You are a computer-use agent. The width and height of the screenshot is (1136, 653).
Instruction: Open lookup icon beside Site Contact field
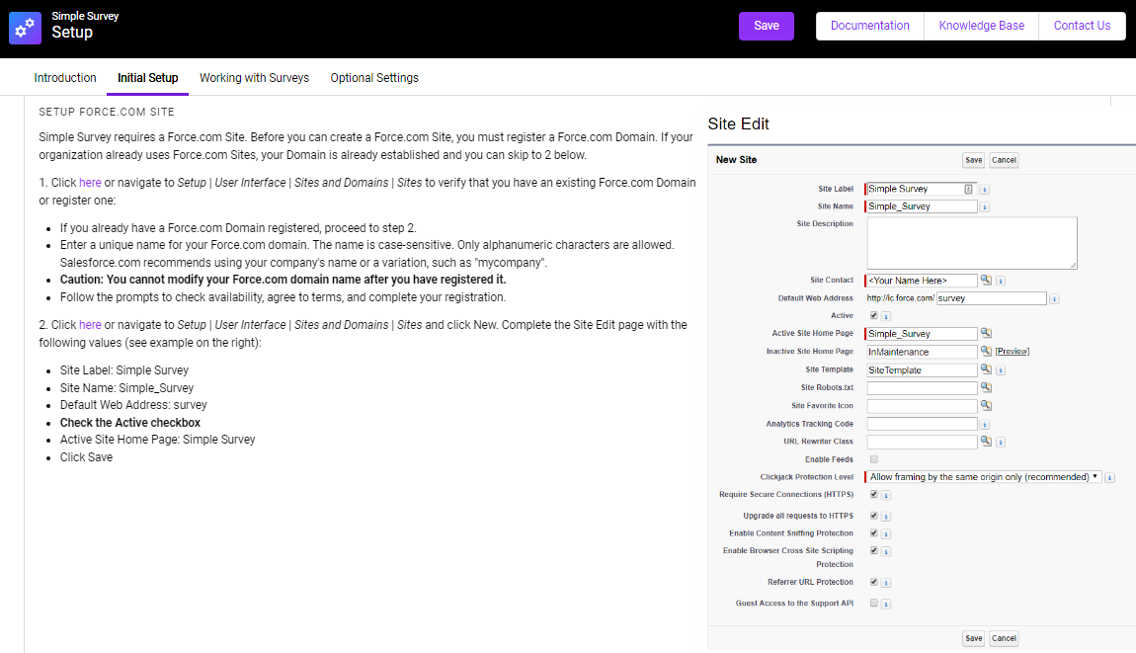(x=986, y=280)
